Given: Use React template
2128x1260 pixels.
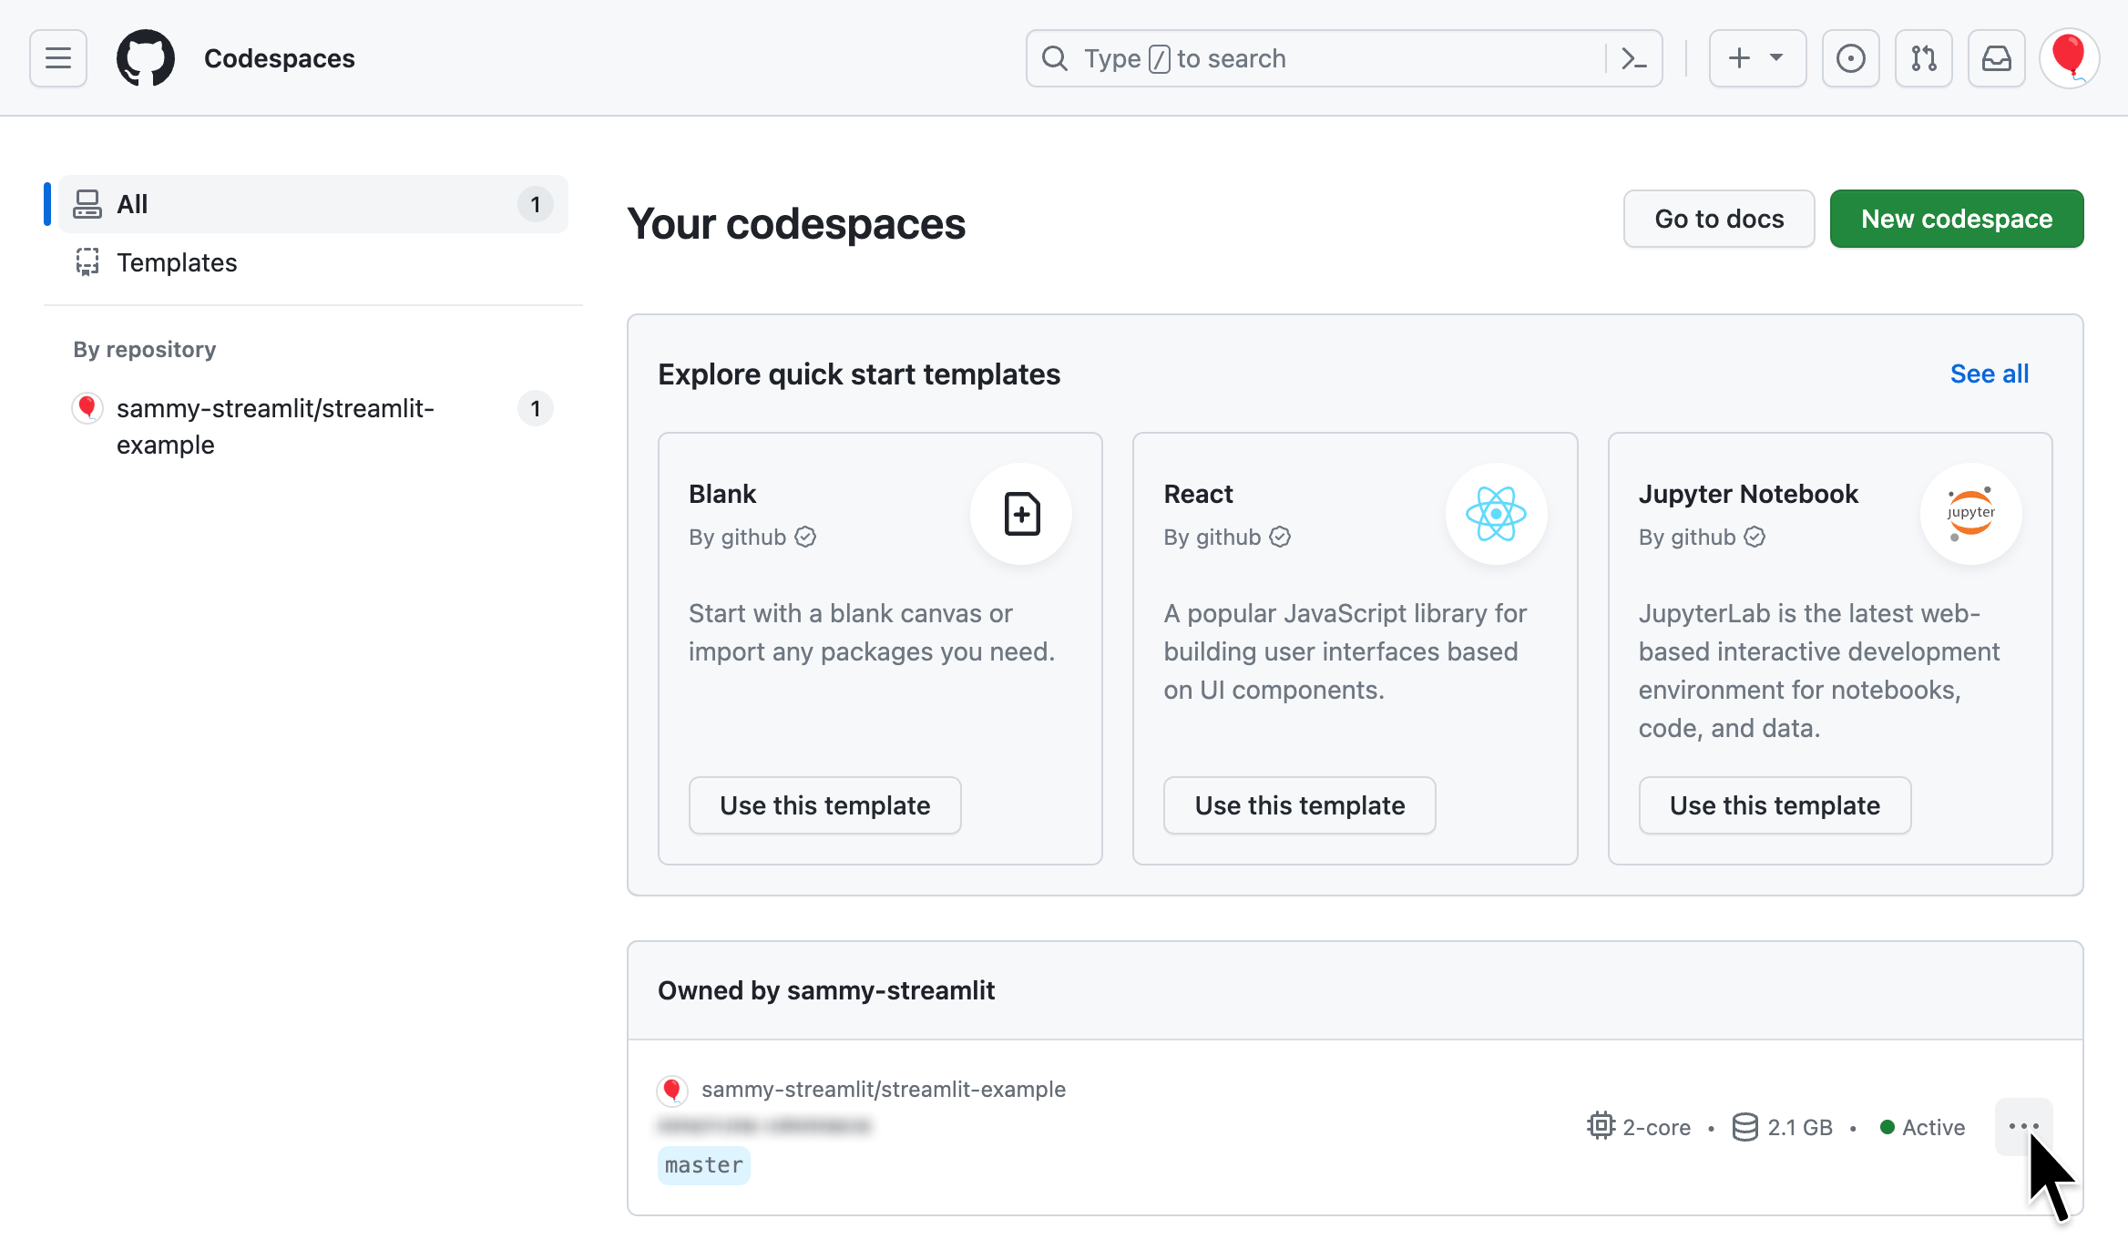Looking at the screenshot, I should (x=1299, y=804).
